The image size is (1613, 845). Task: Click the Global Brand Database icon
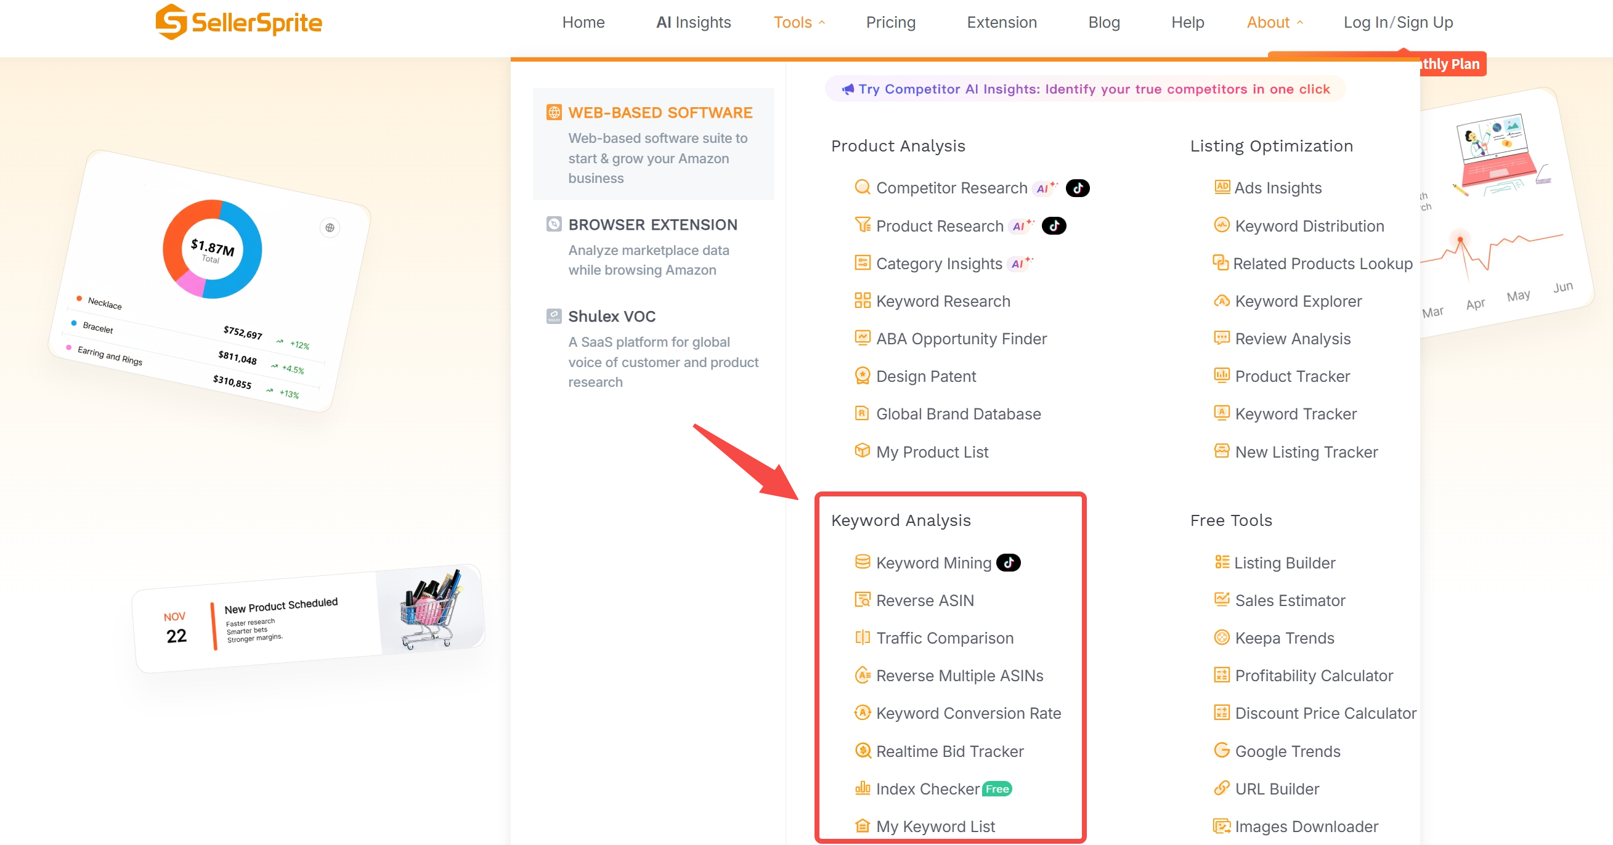point(862,413)
